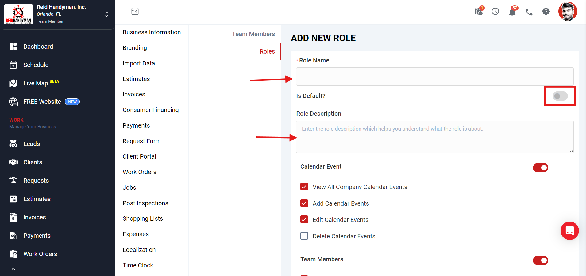Check Delete Calendar Events checkbox
586x276 pixels.
coord(304,236)
